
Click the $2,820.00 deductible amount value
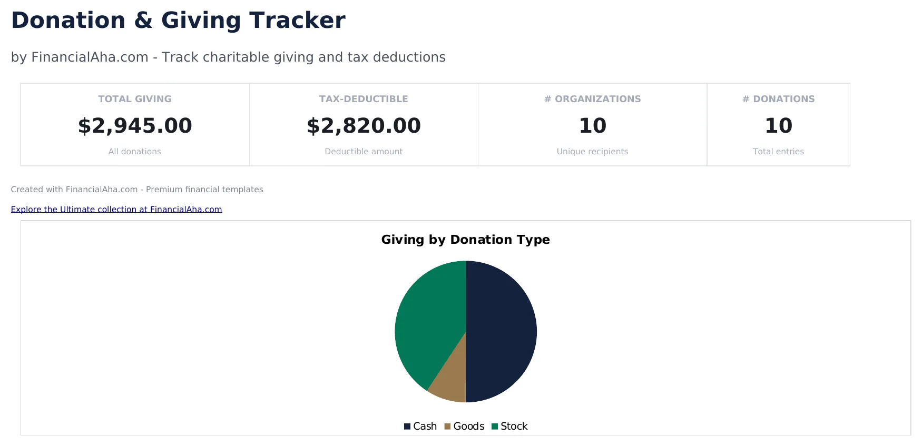click(x=363, y=126)
